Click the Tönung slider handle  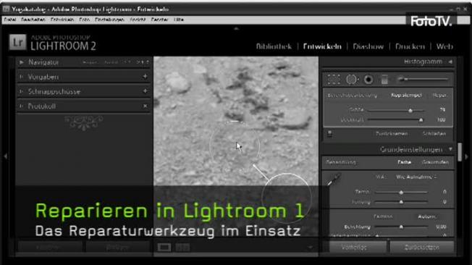401,202
